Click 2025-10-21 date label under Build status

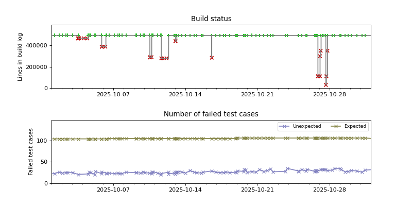pyautogui.click(x=257, y=95)
